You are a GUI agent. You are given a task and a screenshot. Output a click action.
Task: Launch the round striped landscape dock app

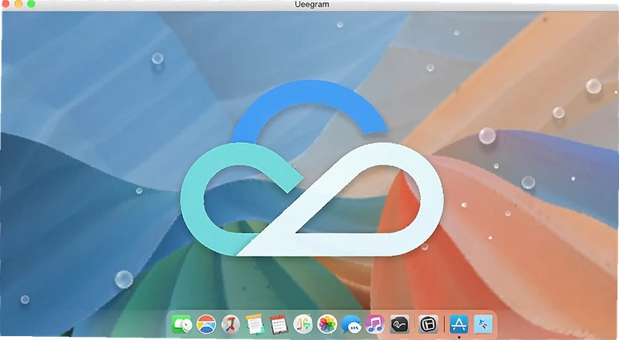206,325
